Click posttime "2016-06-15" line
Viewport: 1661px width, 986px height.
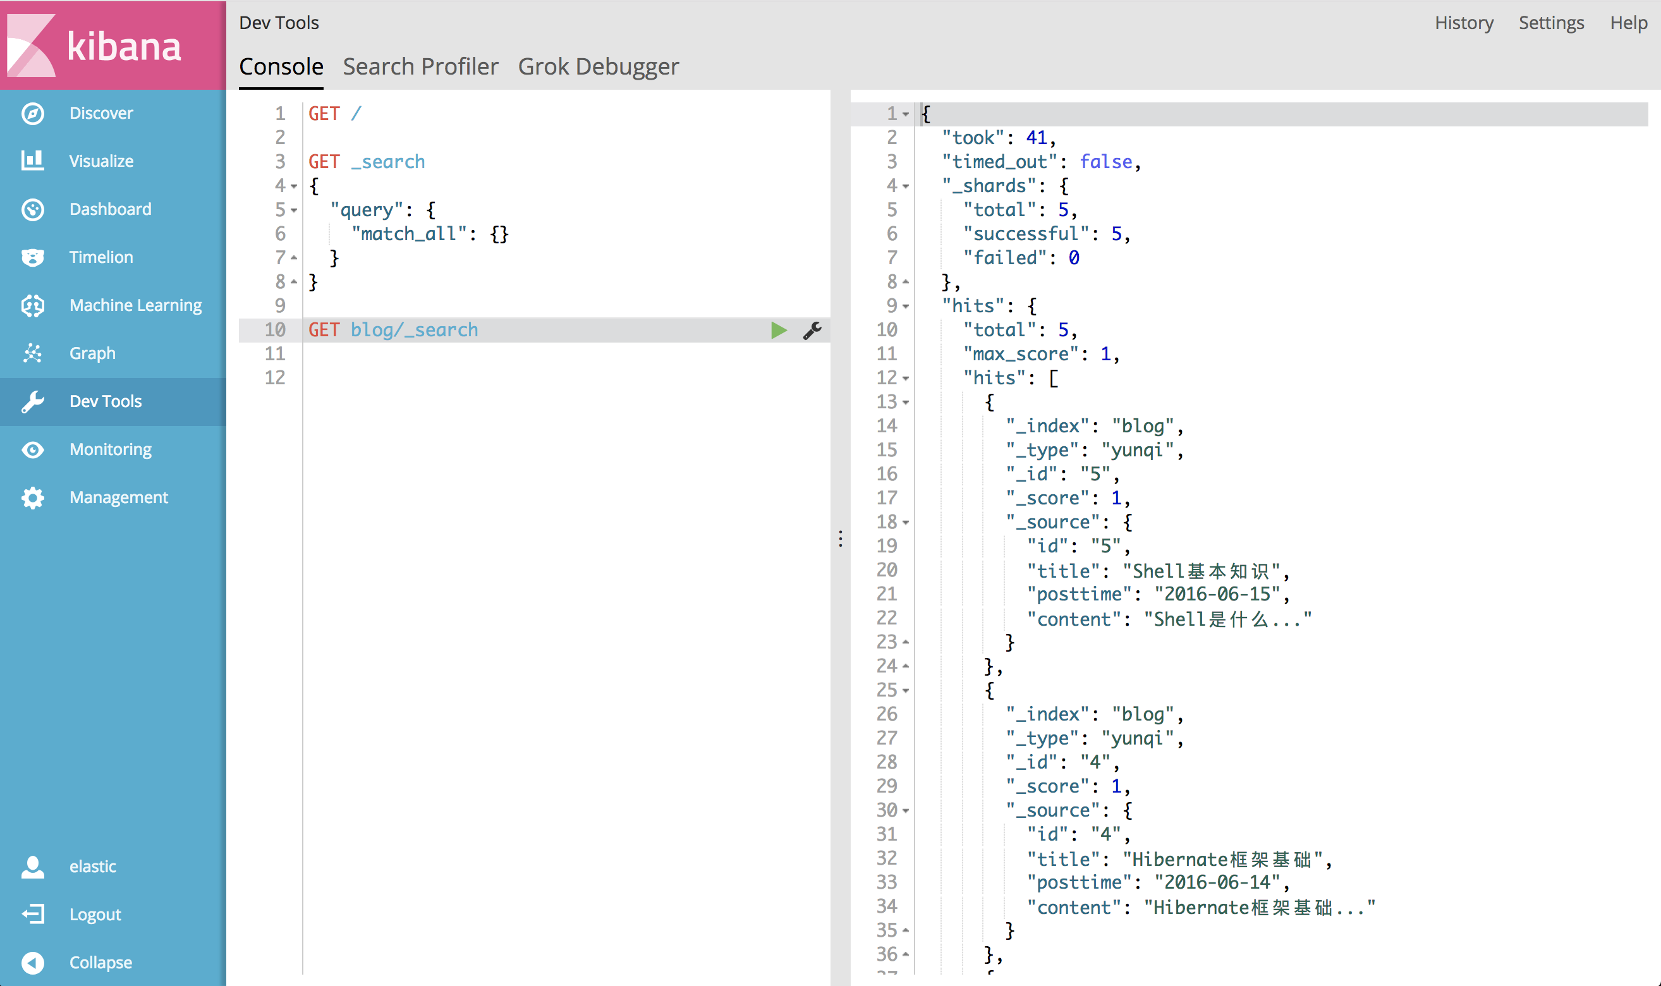pyautogui.click(x=1158, y=595)
